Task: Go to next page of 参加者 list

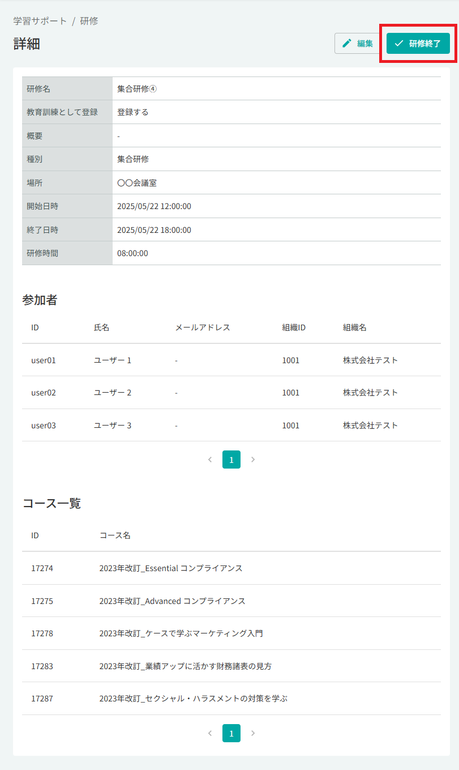Action: tap(253, 460)
